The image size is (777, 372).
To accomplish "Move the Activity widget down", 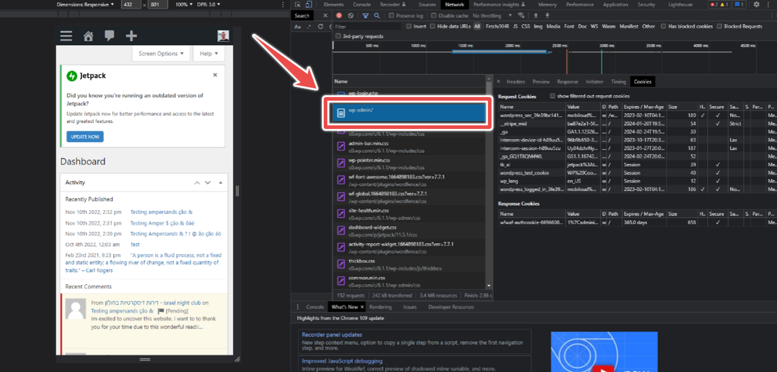I will pyautogui.click(x=208, y=183).
